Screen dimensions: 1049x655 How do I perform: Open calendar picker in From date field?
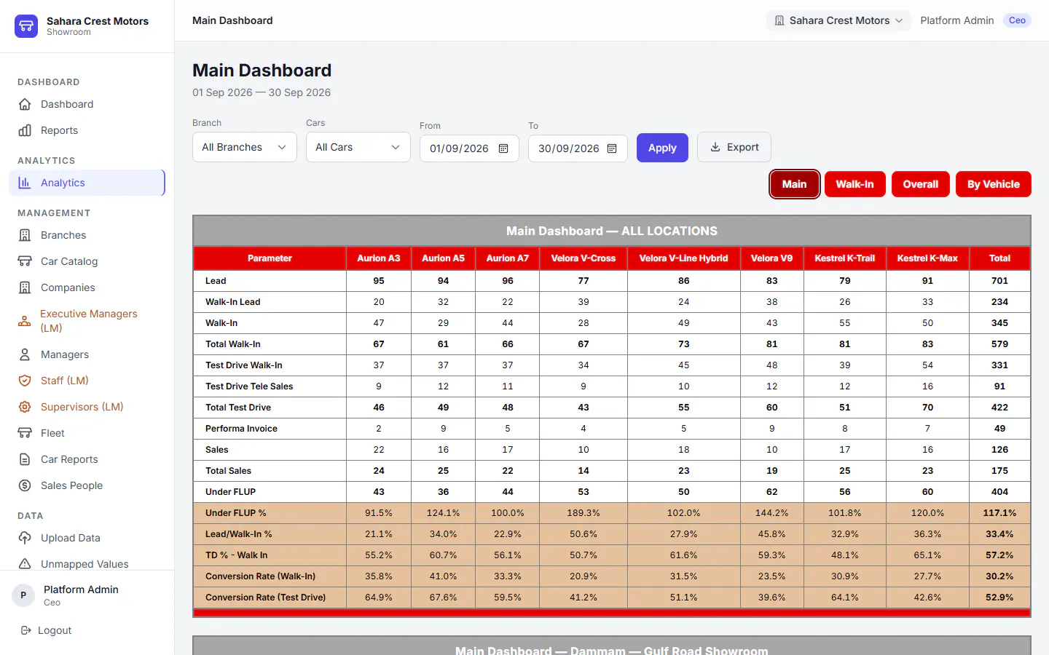503,148
